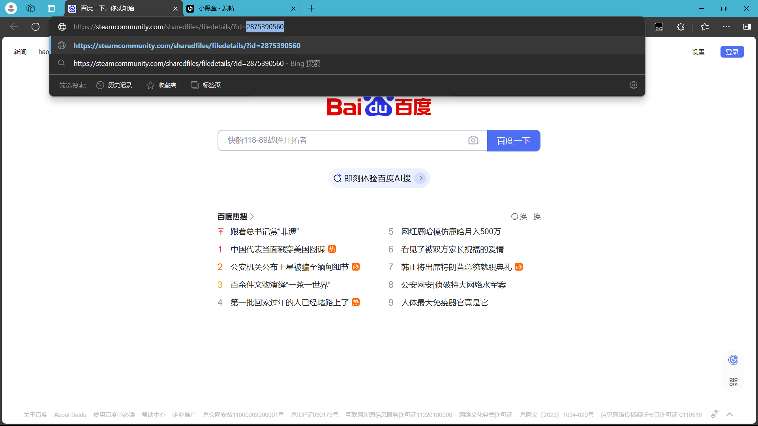The height and width of the screenshot is (426, 758).
Task: Open the accessibility icon in the footer
Action: [x=715, y=414]
